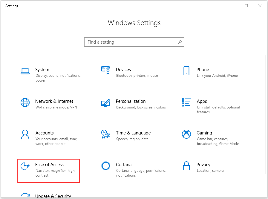
Task: Click the Privacy padlock icon
Action: pyautogui.click(x=186, y=166)
